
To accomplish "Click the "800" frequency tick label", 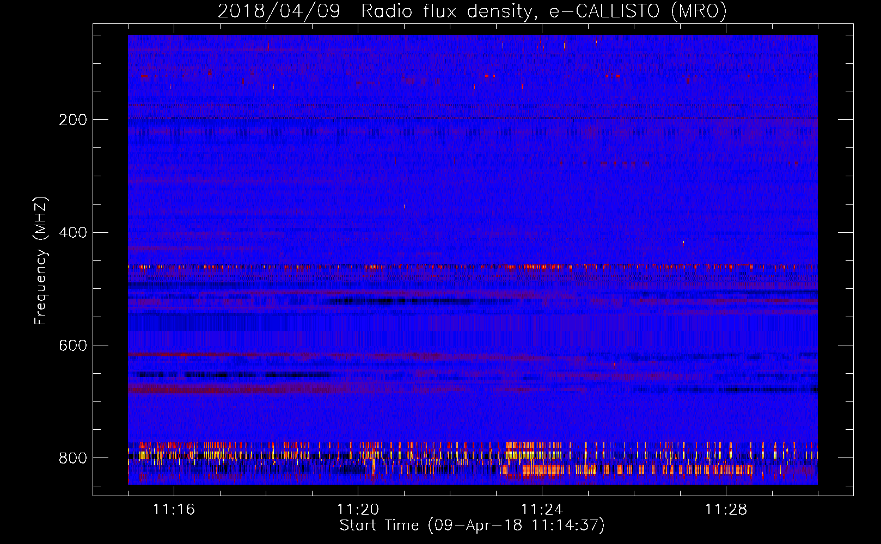I will point(73,458).
